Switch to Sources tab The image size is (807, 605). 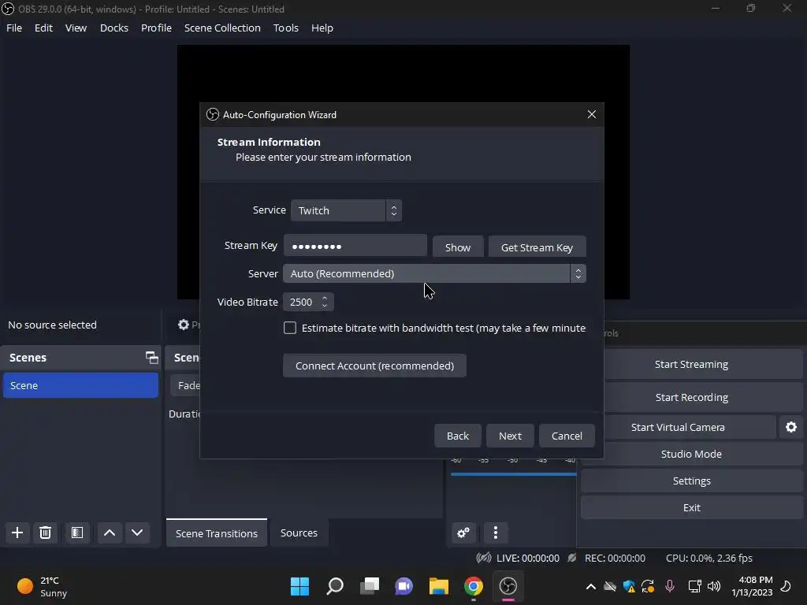tap(299, 533)
